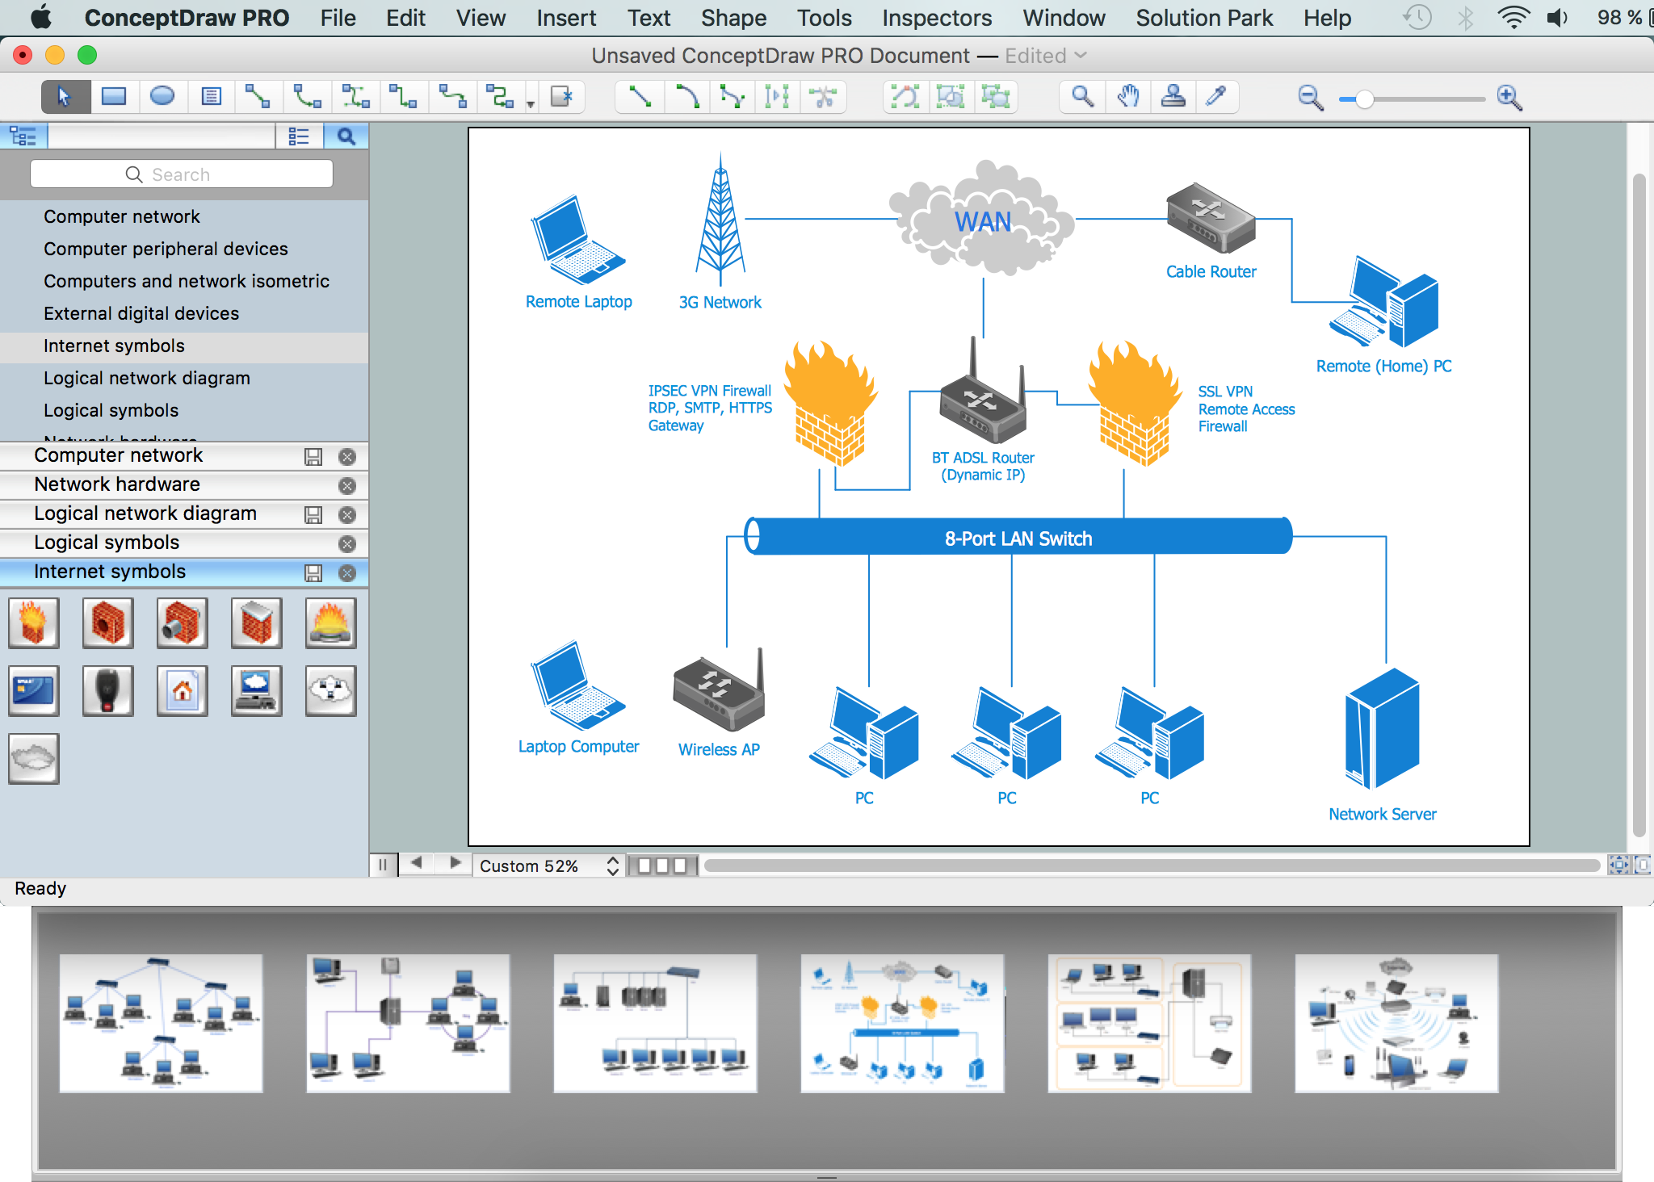The width and height of the screenshot is (1654, 1182).
Task: Click the fit-to-window icon at bottom right
Action: click(1618, 865)
